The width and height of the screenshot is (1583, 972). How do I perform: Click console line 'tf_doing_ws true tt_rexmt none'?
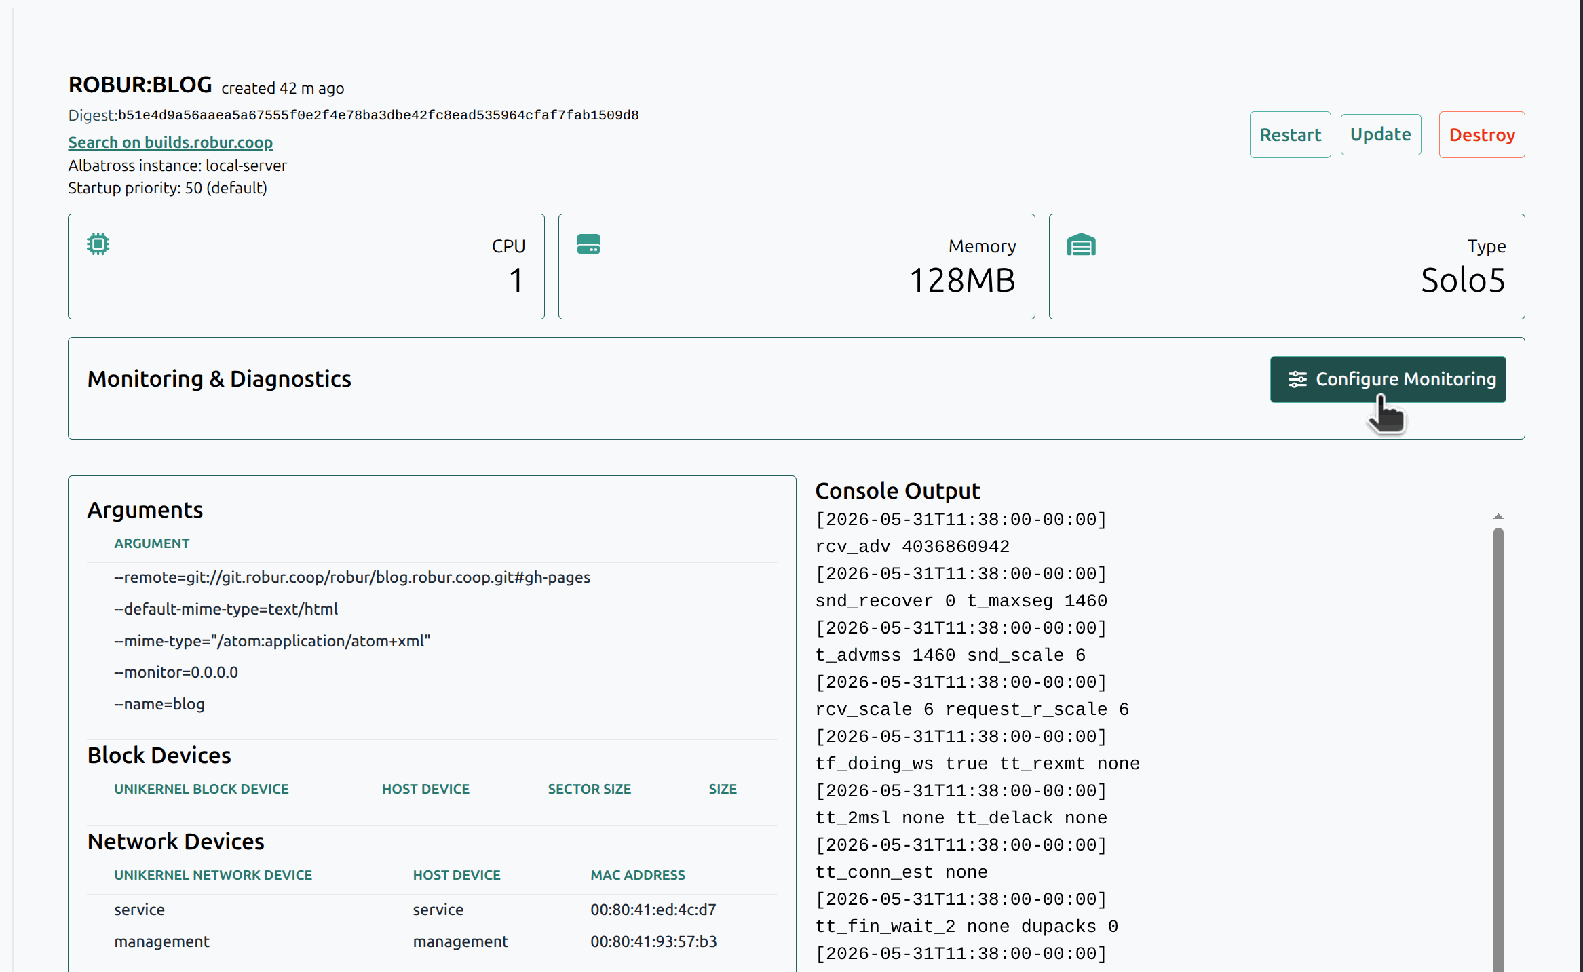(x=978, y=764)
